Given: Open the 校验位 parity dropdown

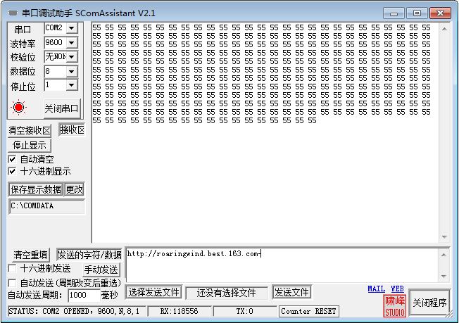Looking at the screenshot, I should [x=71, y=57].
